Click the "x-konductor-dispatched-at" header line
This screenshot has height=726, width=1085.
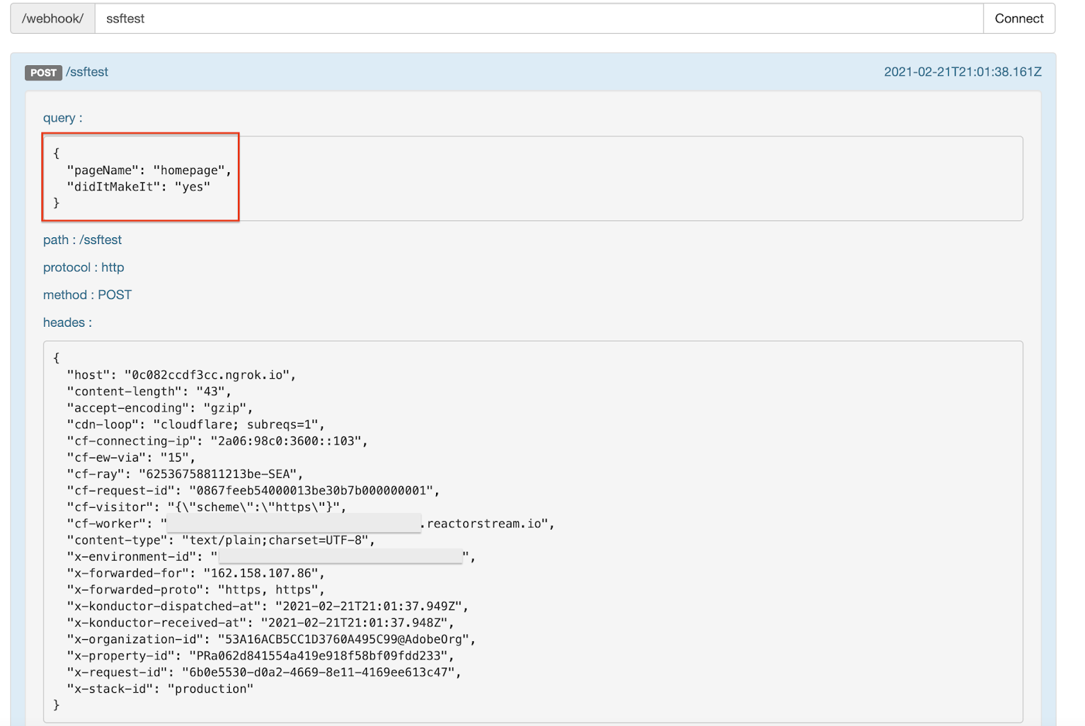[268, 606]
